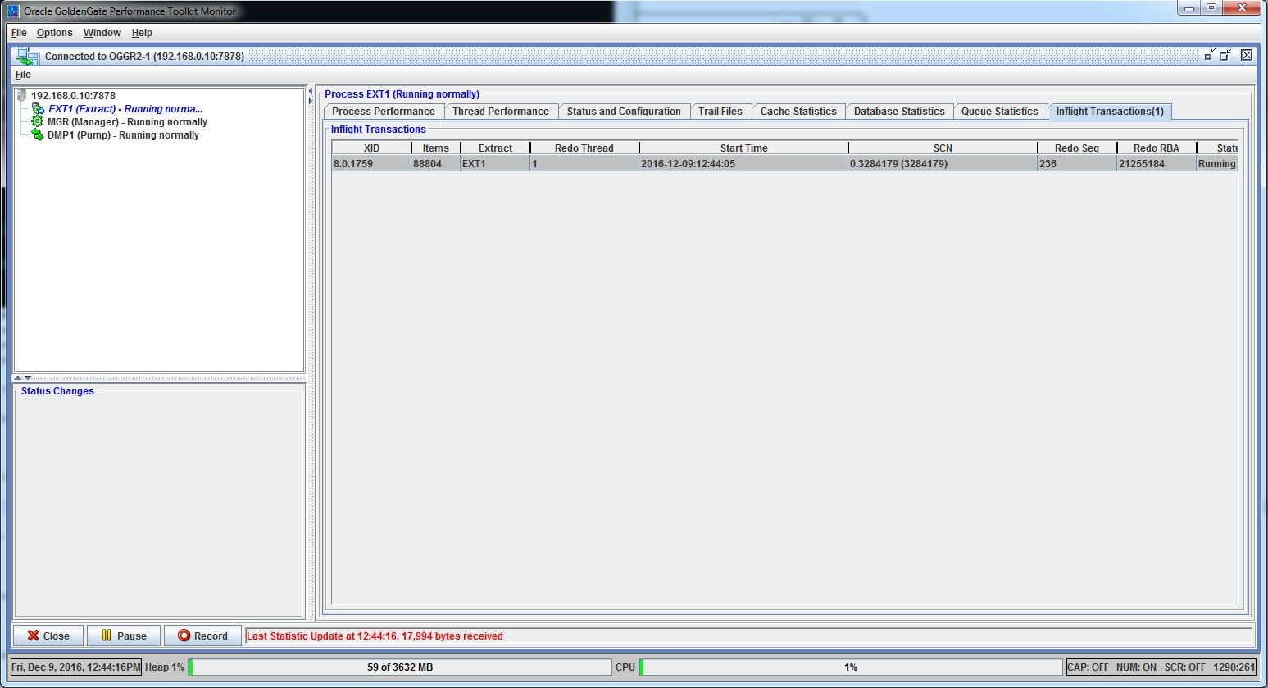Screen dimensions: 1268x688
Task: Switch to Thread Performance tab
Action: [x=501, y=112]
